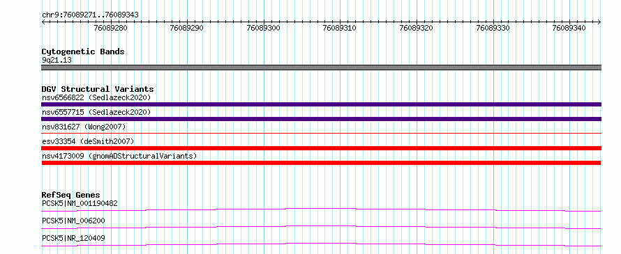Click the gray 9q21.13 cytoband bar
Screen dimensions: 621x254
[x=321, y=68]
